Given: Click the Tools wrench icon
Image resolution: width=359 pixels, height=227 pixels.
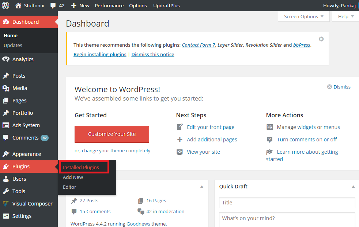Looking at the screenshot, I should click(x=6, y=191).
